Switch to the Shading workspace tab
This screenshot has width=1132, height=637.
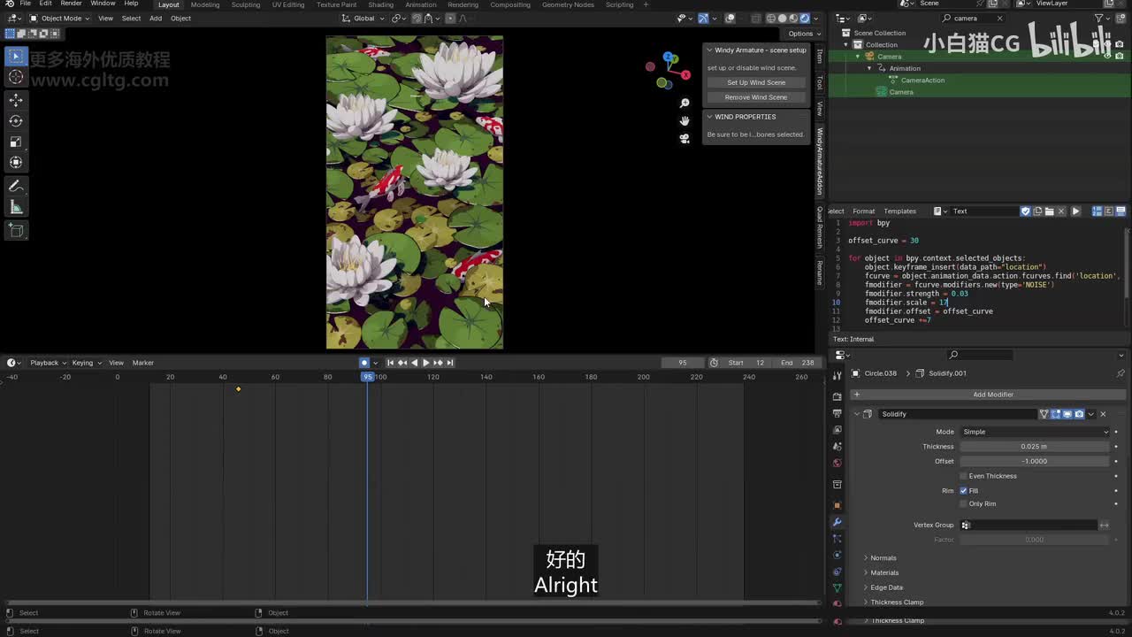(380, 4)
